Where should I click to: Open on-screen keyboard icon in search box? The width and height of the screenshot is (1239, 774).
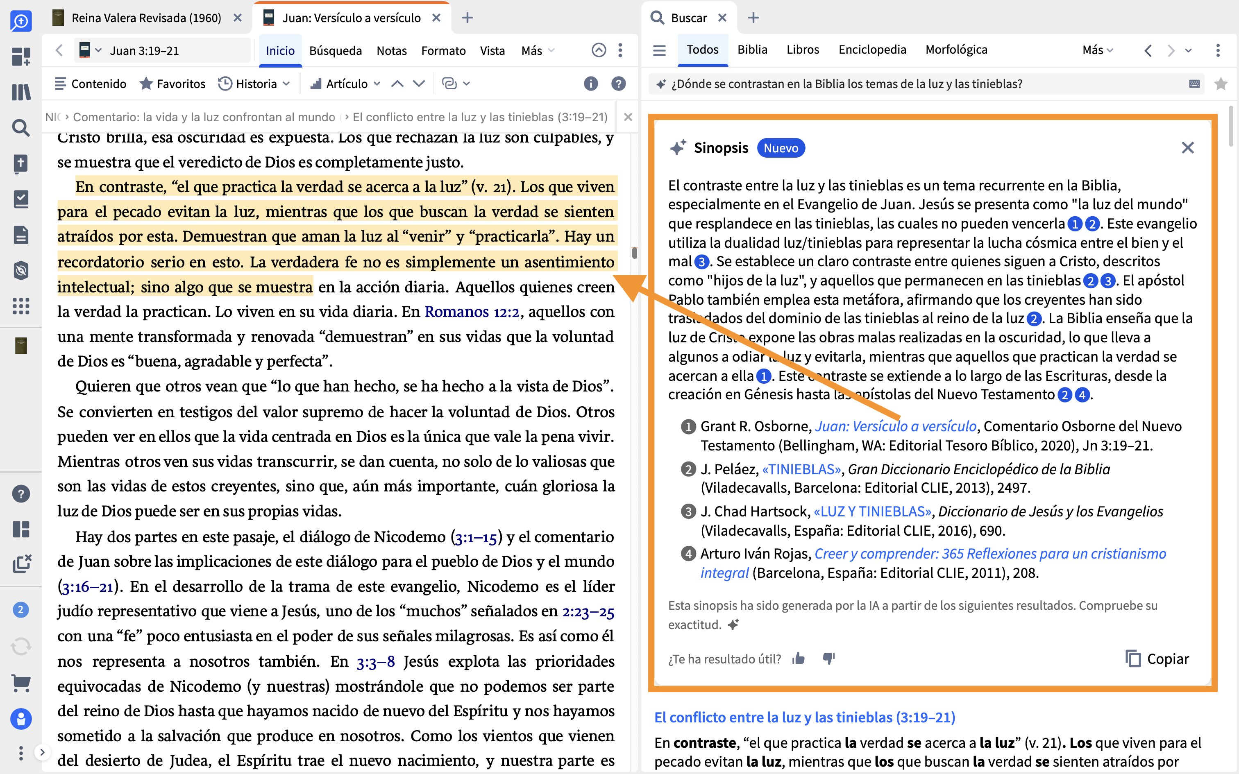coord(1194,84)
